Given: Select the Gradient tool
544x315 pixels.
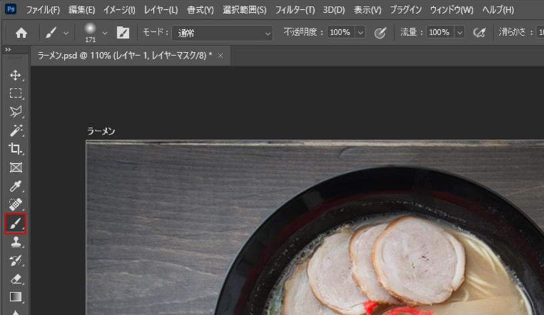Looking at the screenshot, I should click(x=15, y=297).
